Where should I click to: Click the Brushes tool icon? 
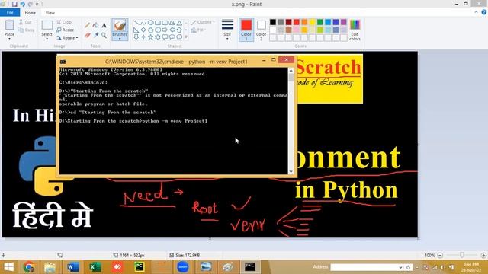[x=120, y=26]
